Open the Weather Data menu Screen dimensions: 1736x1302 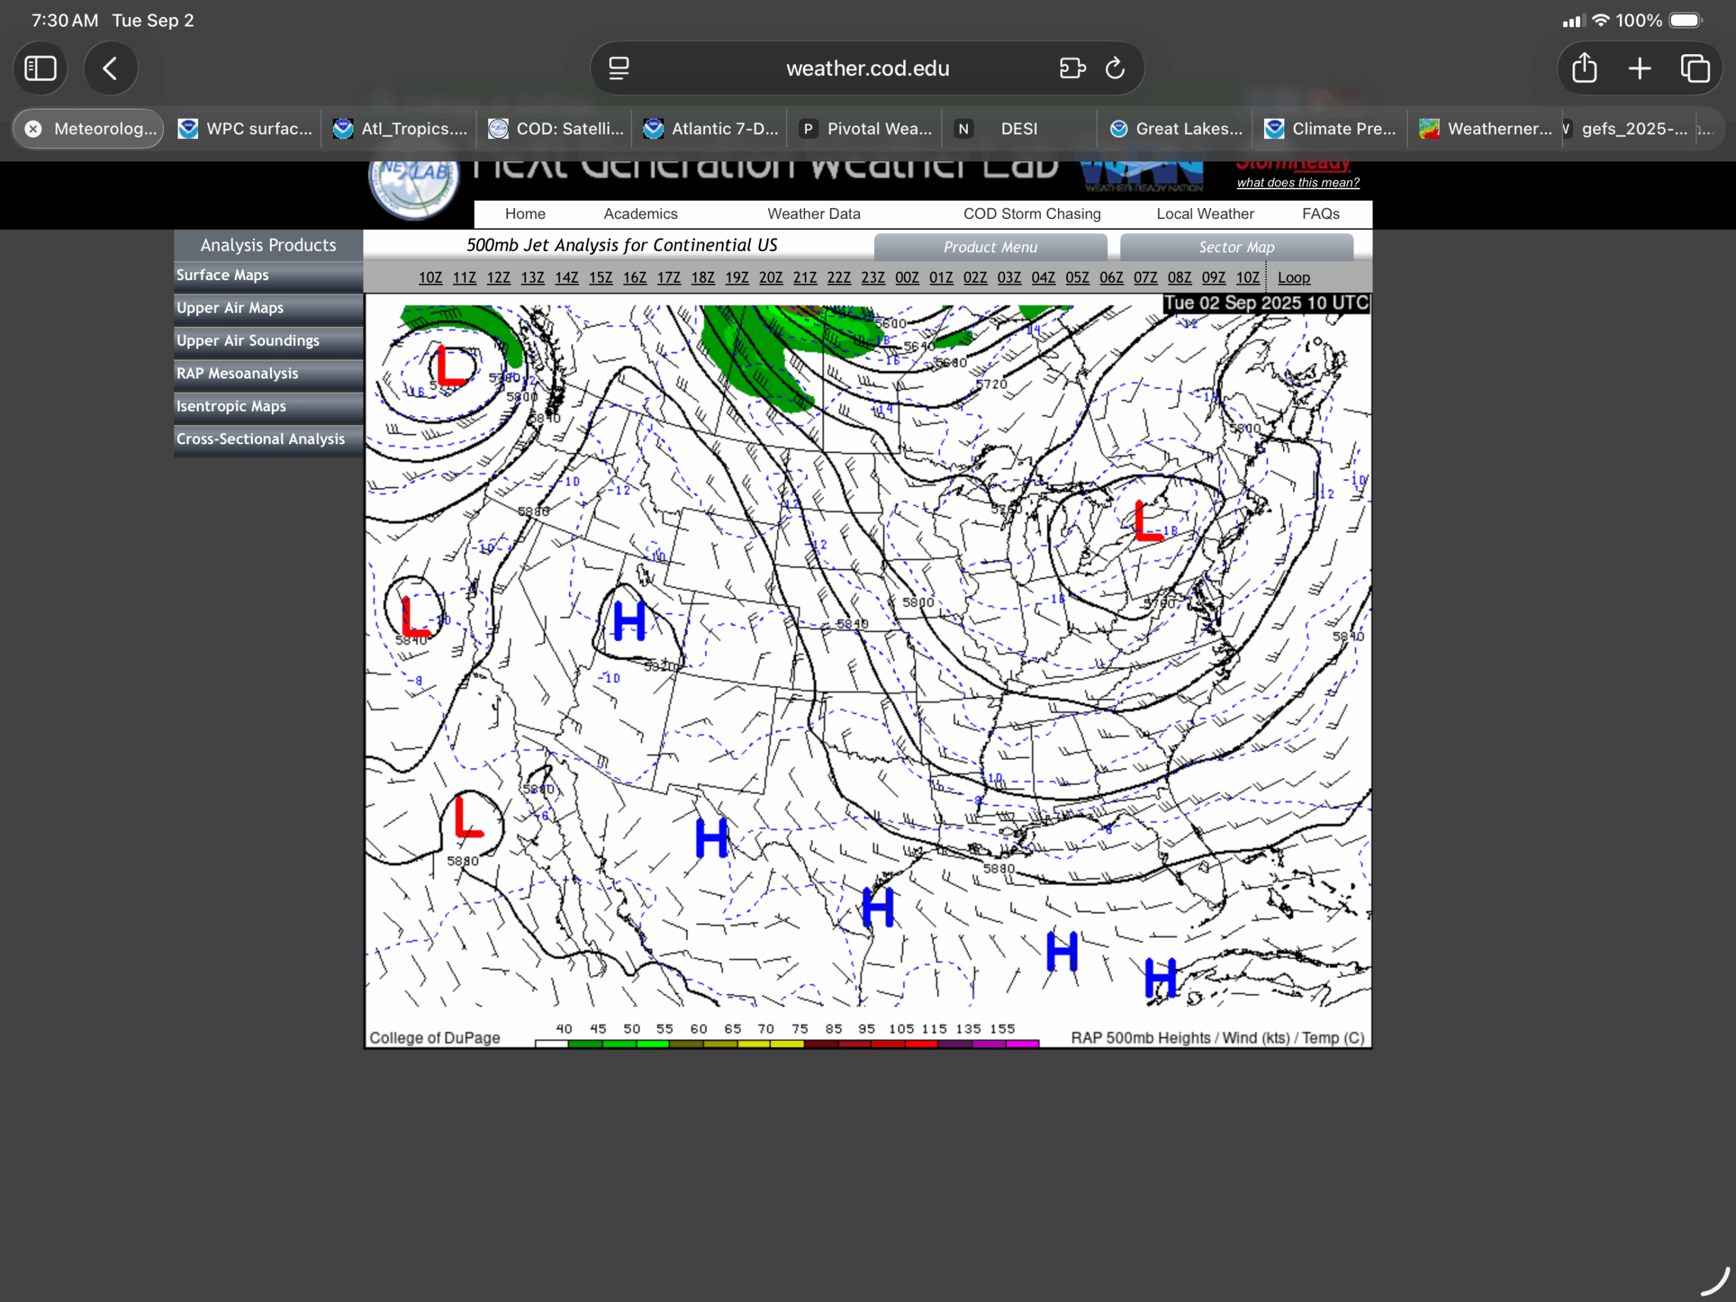pyautogui.click(x=813, y=214)
